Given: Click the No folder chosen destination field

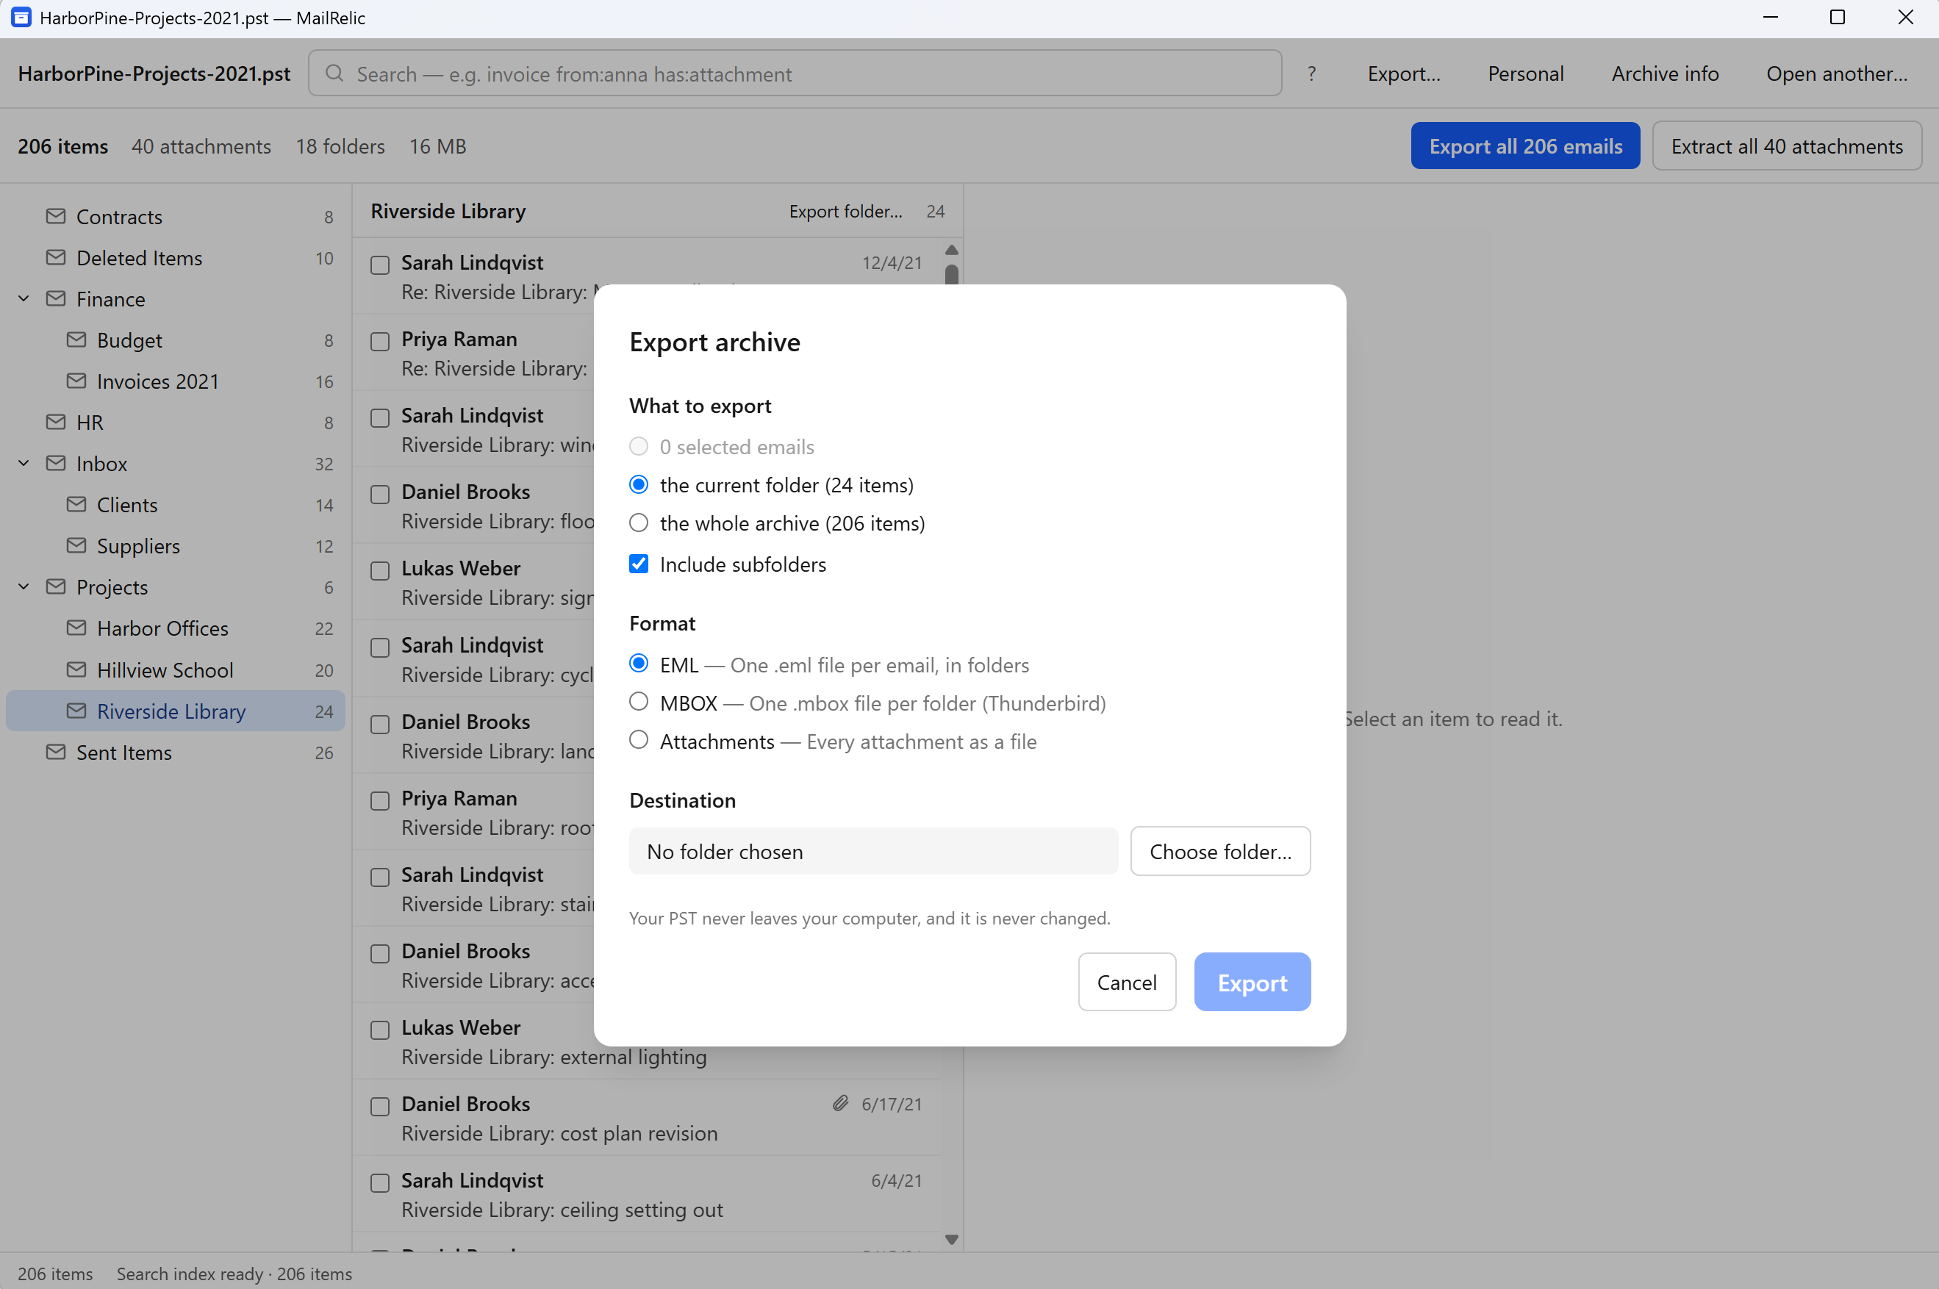Looking at the screenshot, I should tap(873, 851).
